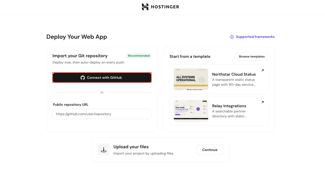Viewport: 325px width, 180px height.
Task: Click the Connect with GitHub button
Action: [102, 78]
